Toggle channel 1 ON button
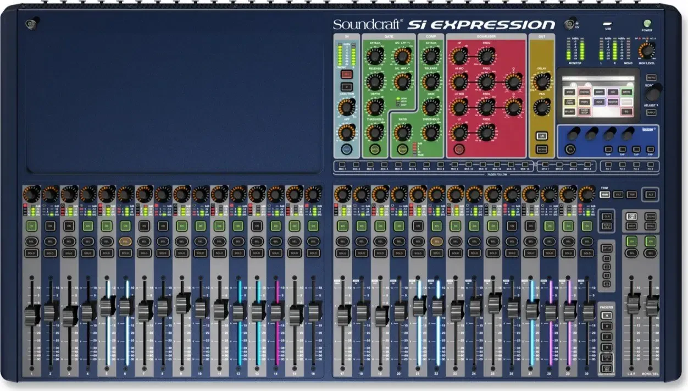Image resolution: width=688 pixels, height=391 pixels. 31,225
